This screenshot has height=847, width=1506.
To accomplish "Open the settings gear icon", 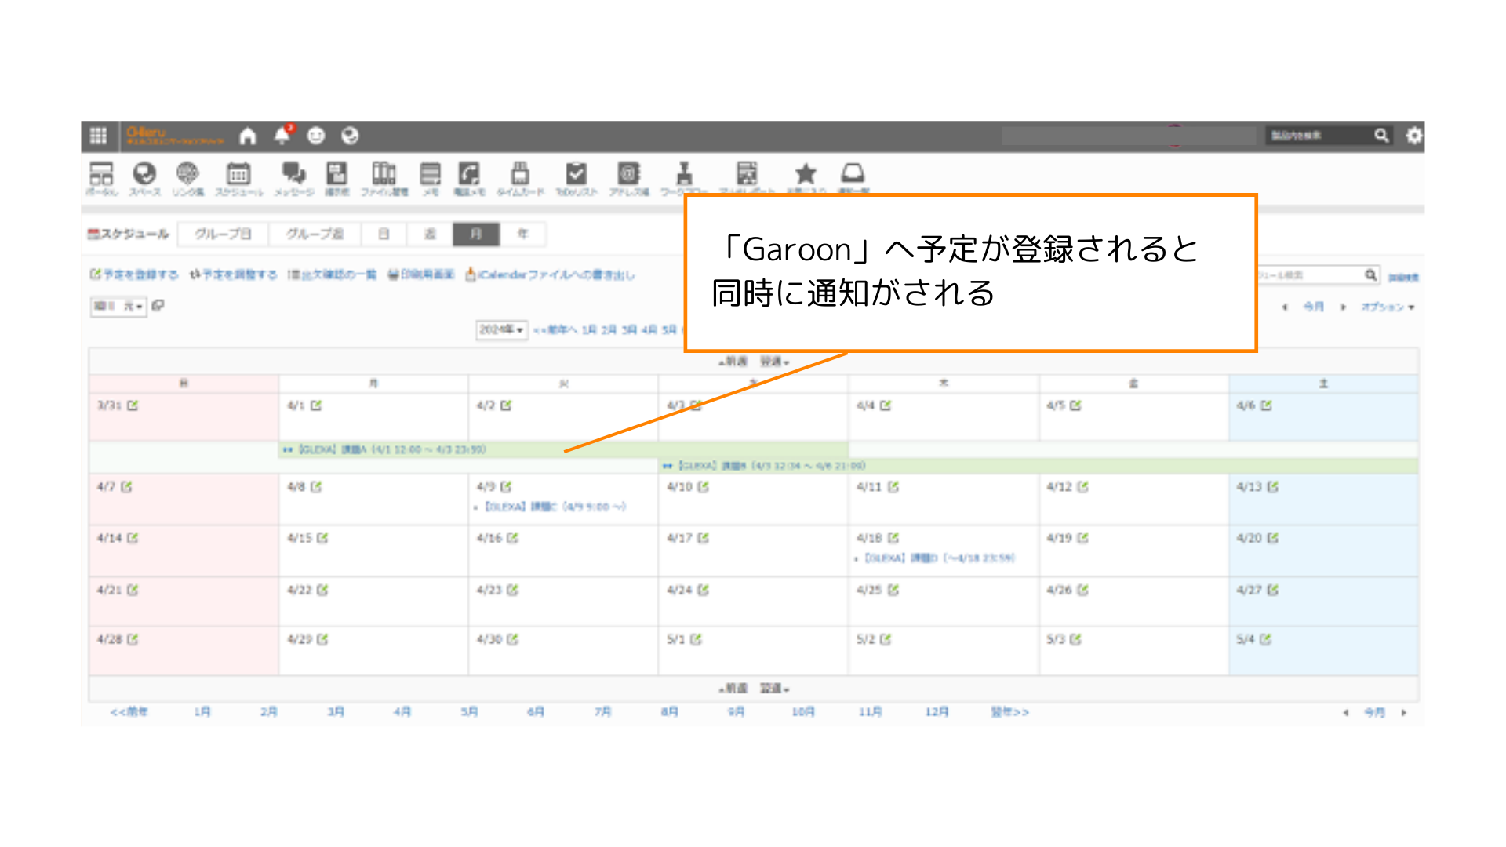I will pyautogui.click(x=1413, y=136).
